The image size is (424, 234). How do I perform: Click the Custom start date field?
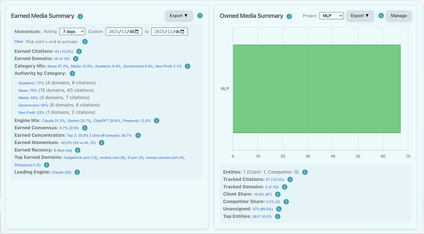tap(124, 32)
